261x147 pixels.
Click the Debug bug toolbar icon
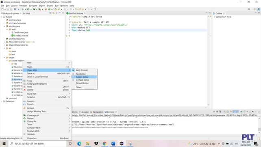click(x=23, y=9)
